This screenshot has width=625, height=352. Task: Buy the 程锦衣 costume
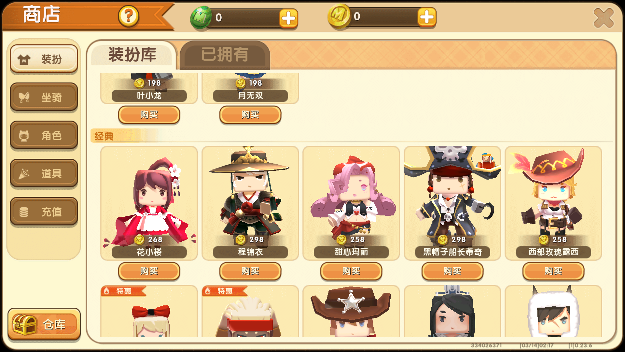(x=250, y=271)
